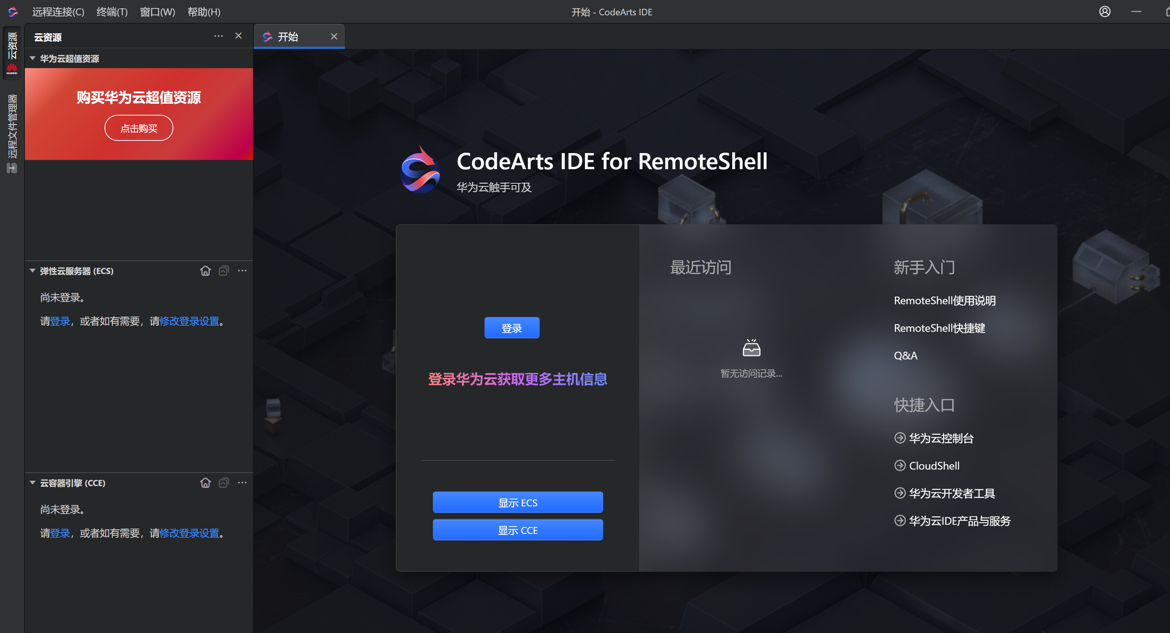1170x633 pixels.
Task: Click the empty inbox icon under 最近访问
Action: 751,348
